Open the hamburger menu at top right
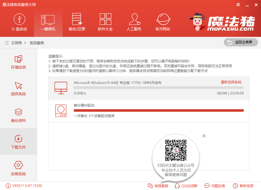Screen dimensions: 261x190 coord(238,5)
